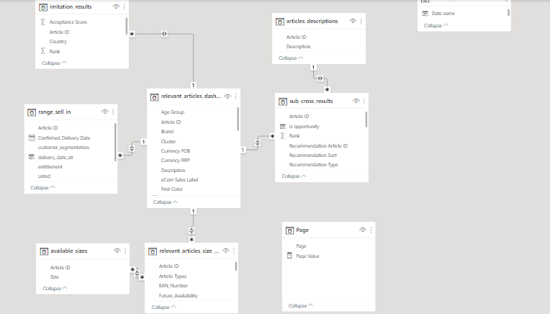The height and width of the screenshot is (314, 550).
Task: Select eCom Sales Label field
Action: point(179,179)
